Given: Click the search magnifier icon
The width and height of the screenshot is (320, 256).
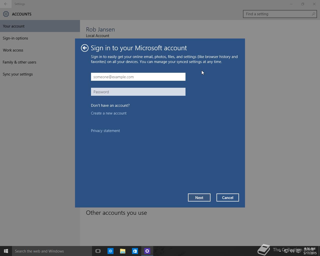Looking at the screenshot, I should pyautogui.click(x=313, y=14).
